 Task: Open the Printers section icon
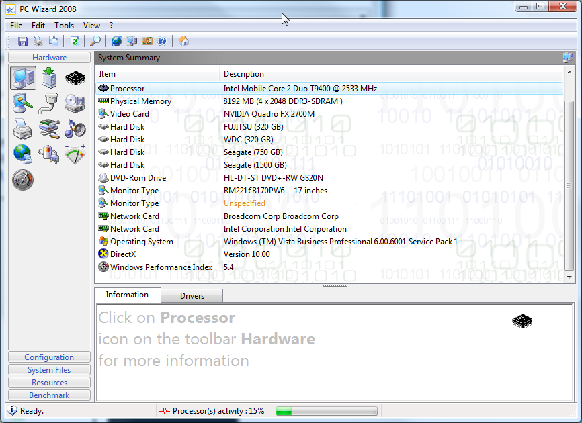[x=22, y=129]
